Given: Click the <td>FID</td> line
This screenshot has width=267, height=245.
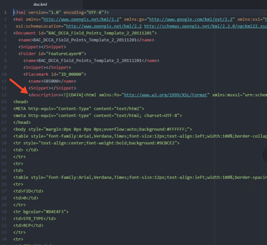Looking at the screenshot, I should 28,191.
